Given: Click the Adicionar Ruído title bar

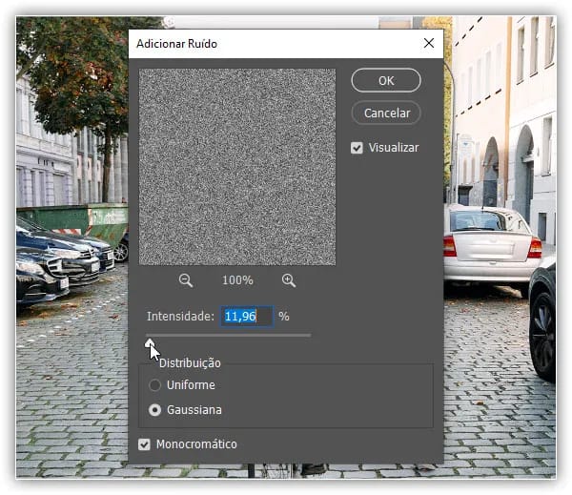Looking at the screenshot, I should point(267,43).
